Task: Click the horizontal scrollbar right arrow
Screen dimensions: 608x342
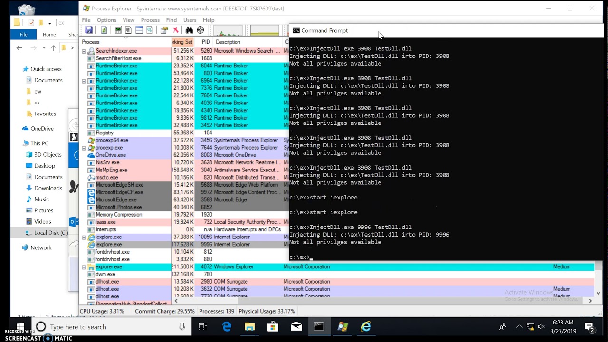Action: click(590, 301)
